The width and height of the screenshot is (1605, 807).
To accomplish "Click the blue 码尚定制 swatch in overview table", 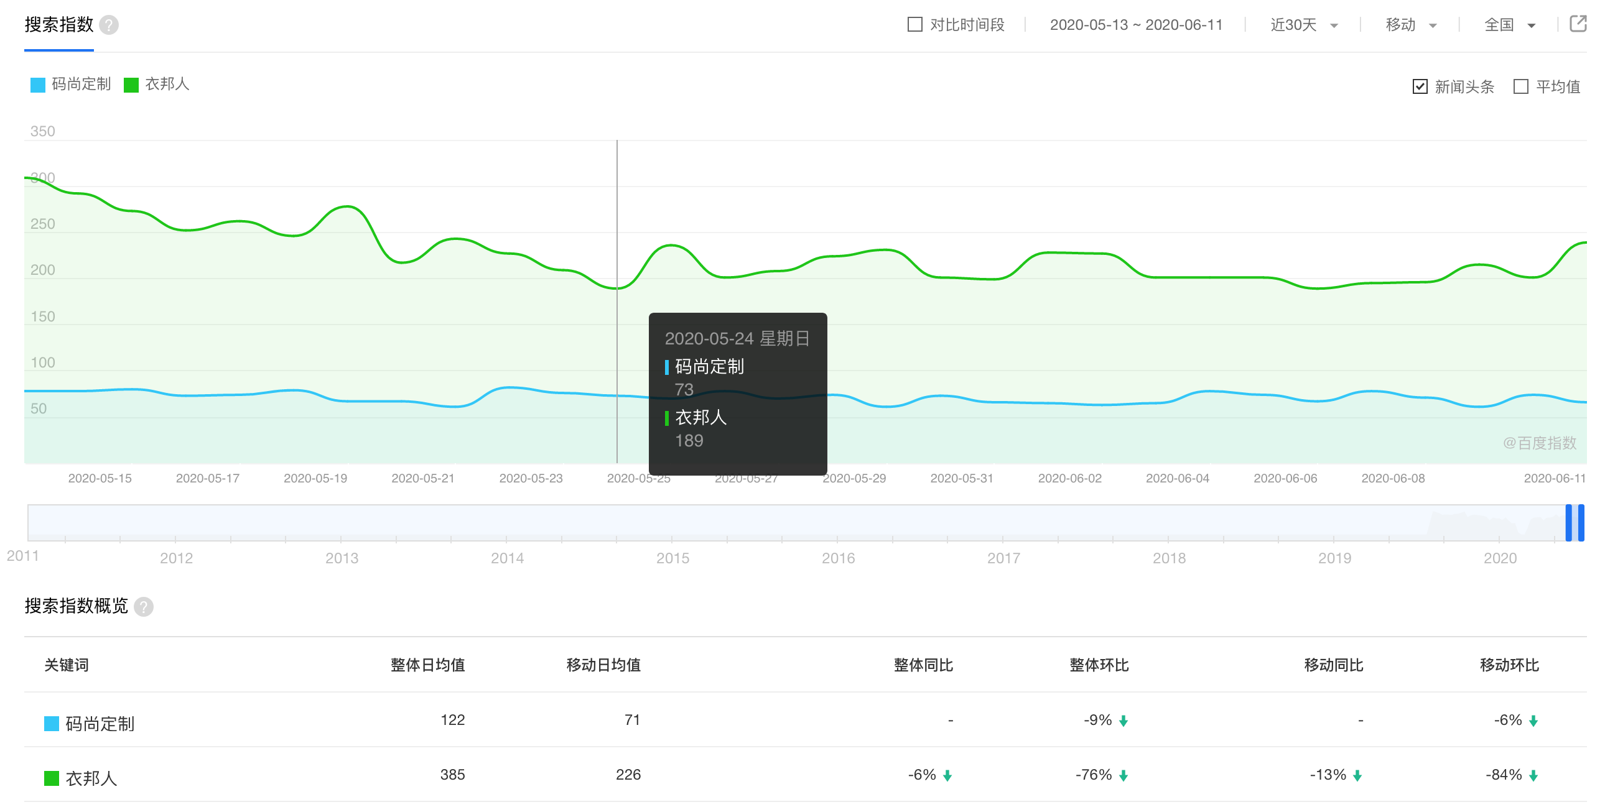I will 52,723.
